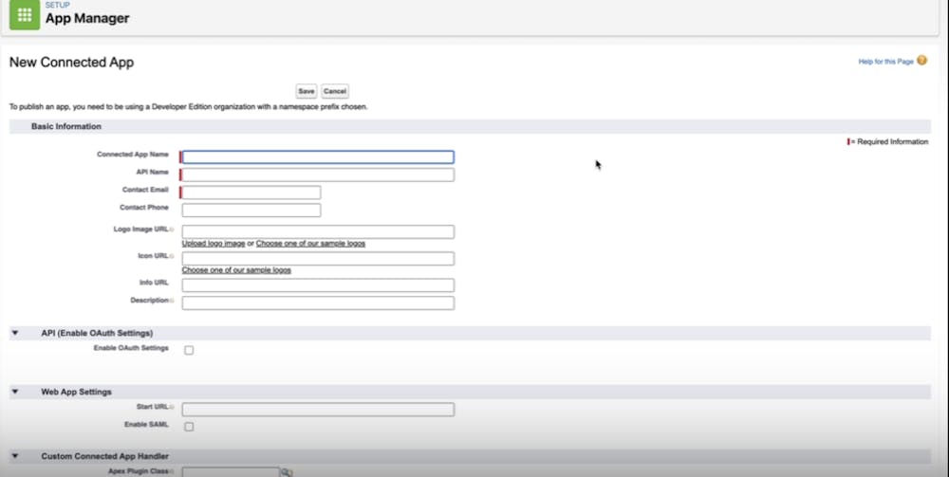This screenshot has width=949, height=477.
Task: Enable the OAuth Settings checkbox
Action: click(189, 350)
